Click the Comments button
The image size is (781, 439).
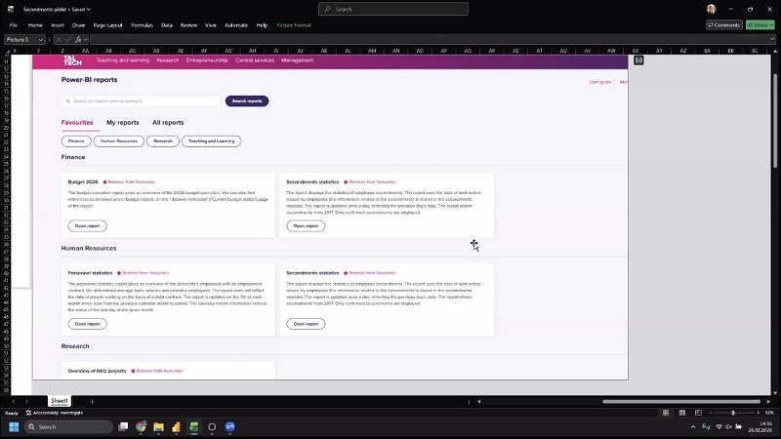[x=722, y=24]
